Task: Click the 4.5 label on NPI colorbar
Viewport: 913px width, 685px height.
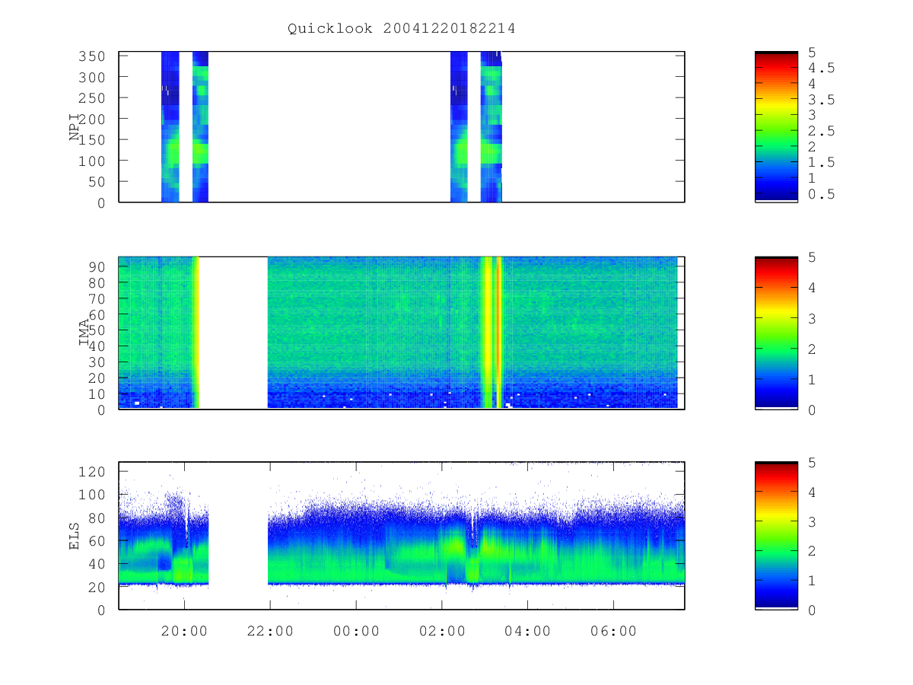Action: 820,68
